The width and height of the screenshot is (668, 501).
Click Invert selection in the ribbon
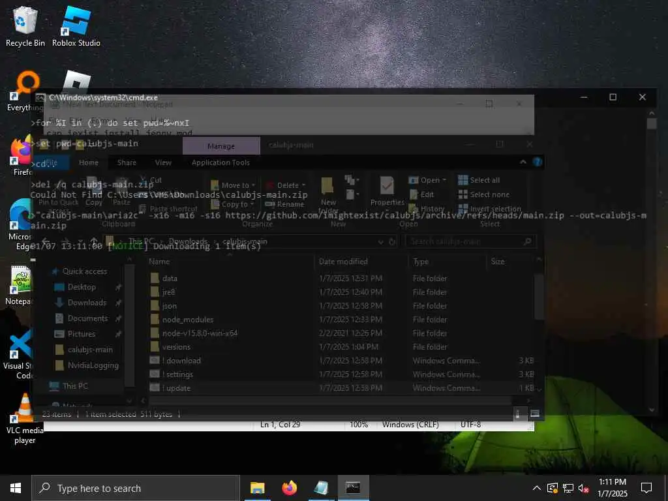click(x=489, y=209)
